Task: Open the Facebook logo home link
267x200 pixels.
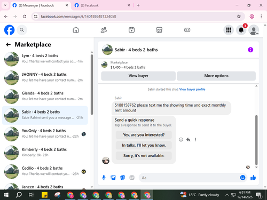Action: click(x=9, y=30)
